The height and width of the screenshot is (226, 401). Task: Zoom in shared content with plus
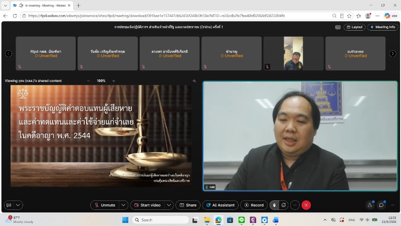pyautogui.click(x=114, y=81)
